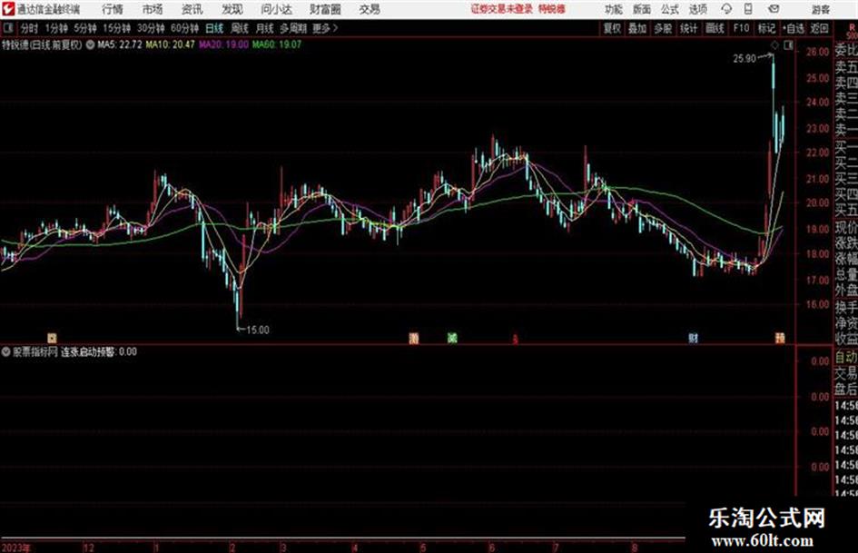The width and height of the screenshot is (858, 553).
Task: Click the orange event marker near December
Action: (52, 339)
